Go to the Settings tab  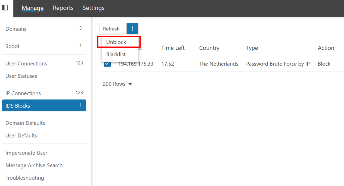tap(93, 8)
